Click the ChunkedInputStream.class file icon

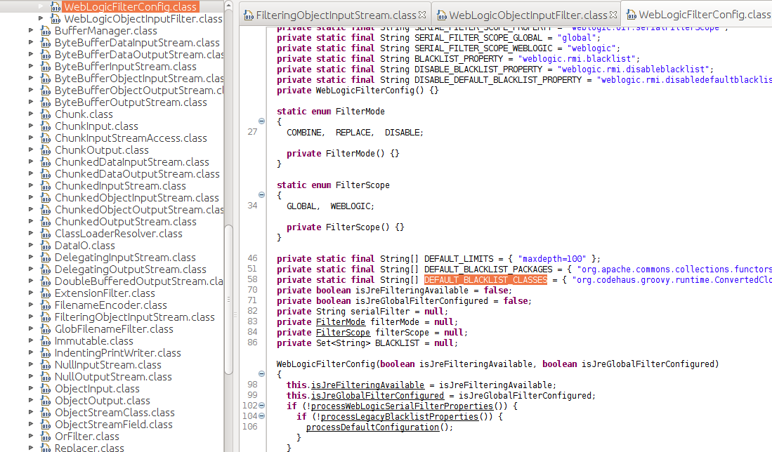coord(46,186)
